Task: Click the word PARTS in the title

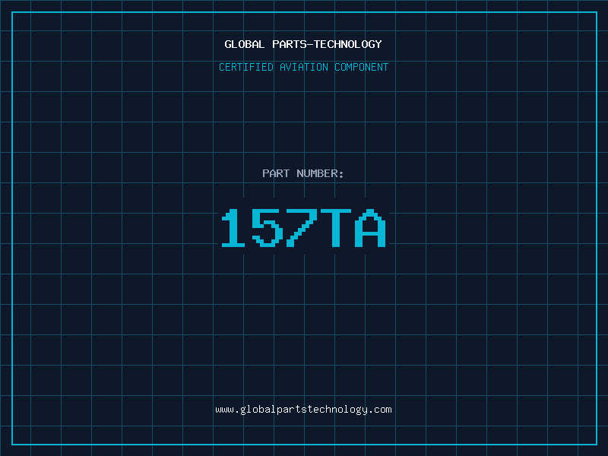Action: 290,44
